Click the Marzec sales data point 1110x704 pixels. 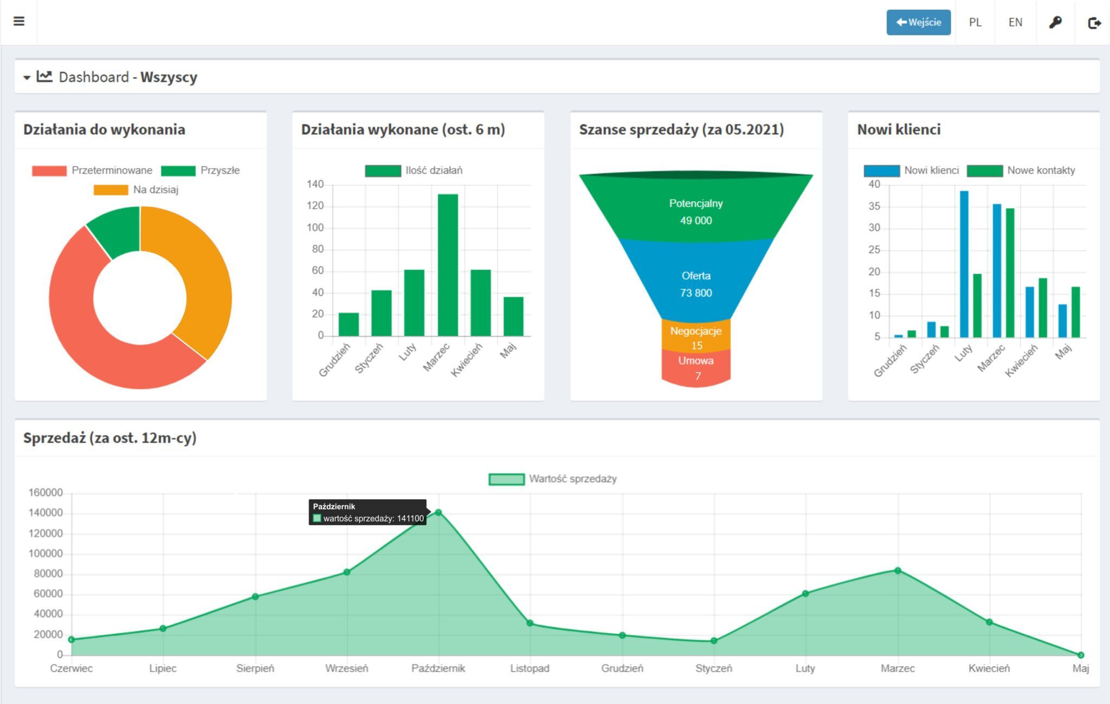point(898,570)
